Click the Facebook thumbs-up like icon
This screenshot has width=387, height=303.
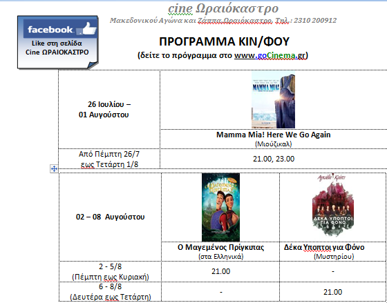tap(89, 28)
